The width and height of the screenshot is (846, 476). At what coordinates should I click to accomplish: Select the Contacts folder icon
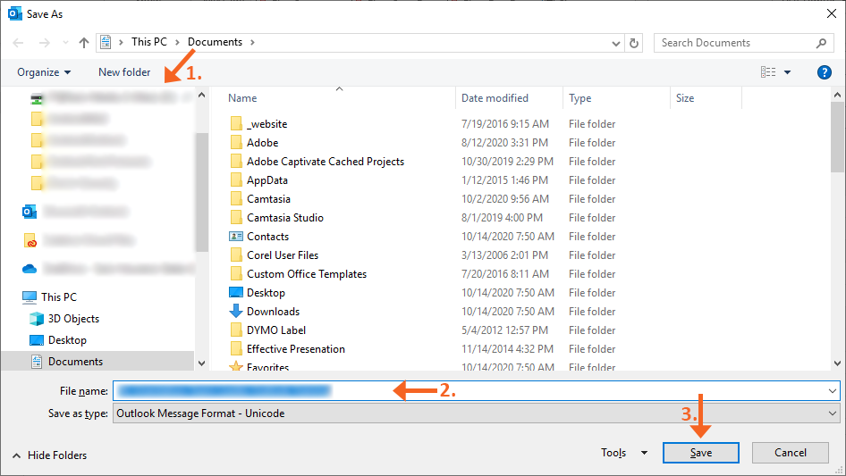click(236, 237)
